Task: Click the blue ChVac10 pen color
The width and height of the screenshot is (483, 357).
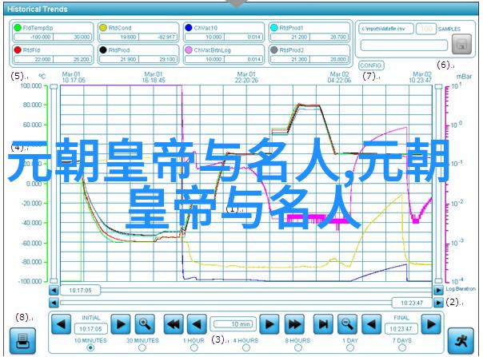Action: click(x=189, y=28)
